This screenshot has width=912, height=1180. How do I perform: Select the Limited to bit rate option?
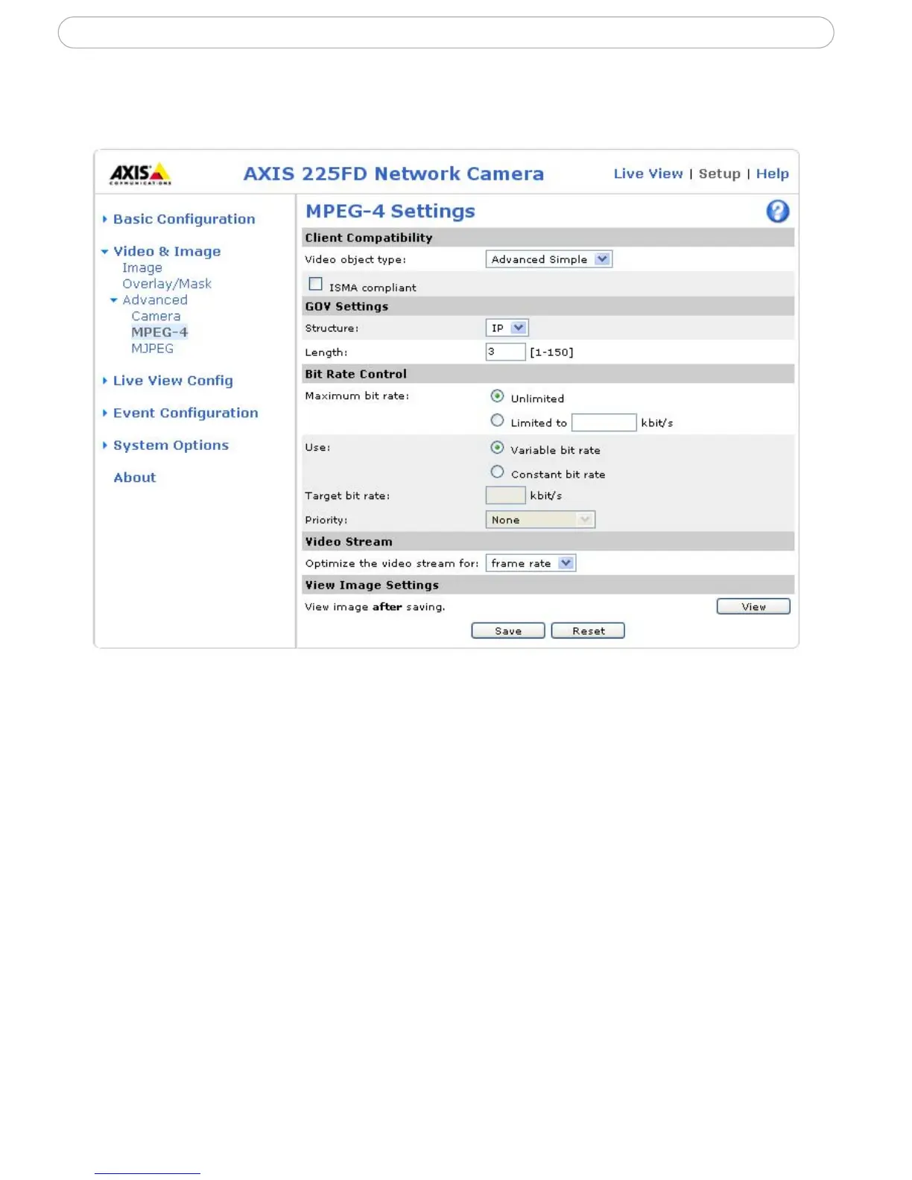coord(497,421)
